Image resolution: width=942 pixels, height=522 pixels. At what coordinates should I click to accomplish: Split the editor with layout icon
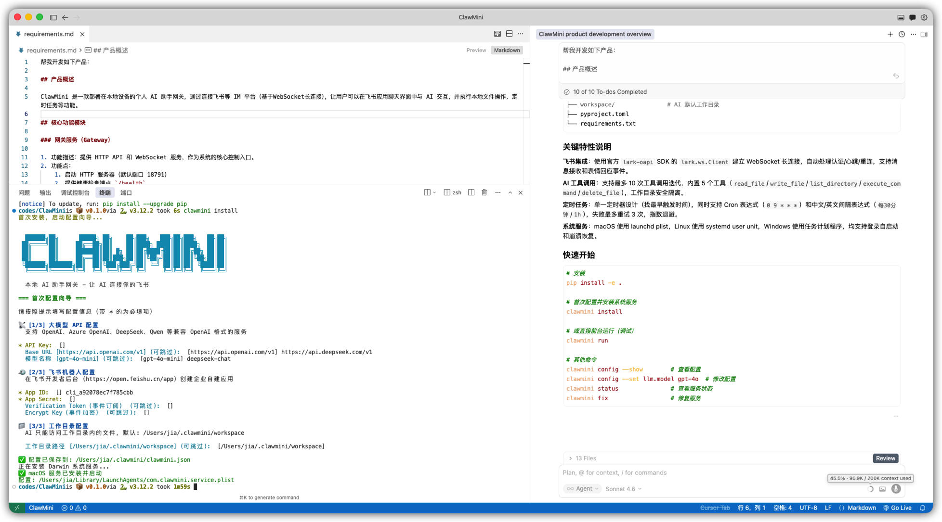coord(509,34)
